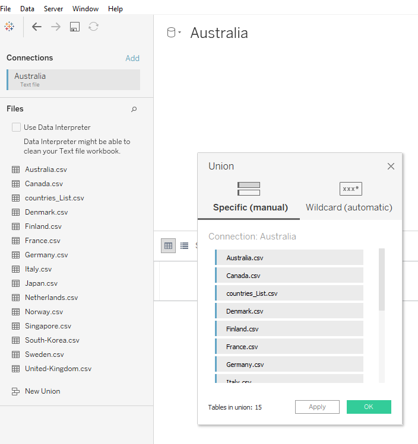Viewport: 418px width, 444px height.
Task: Open the Data menu
Action: coord(27,9)
